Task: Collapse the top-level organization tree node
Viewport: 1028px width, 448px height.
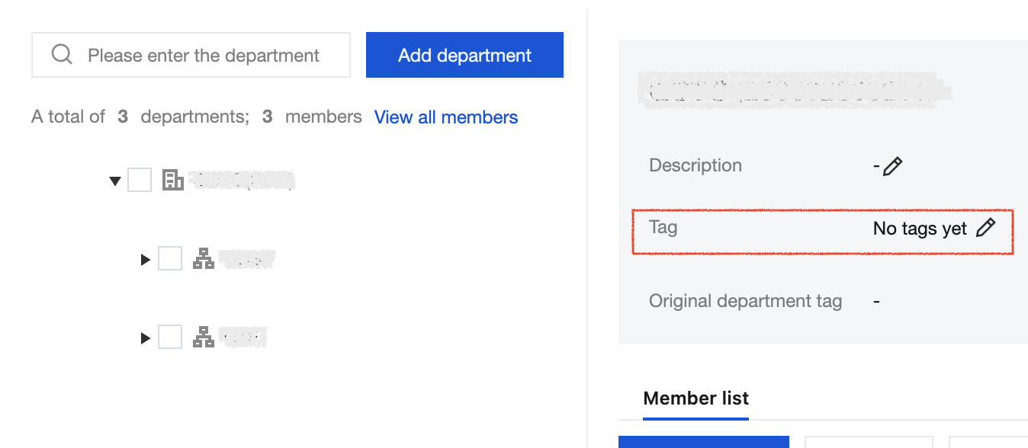Action: click(115, 181)
